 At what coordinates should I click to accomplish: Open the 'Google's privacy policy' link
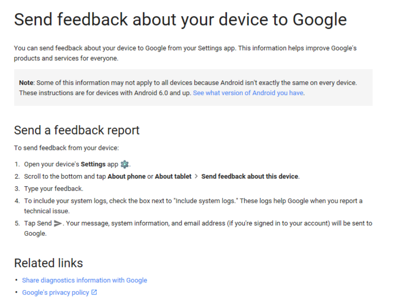pyautogui.click(x=56, y=292)
